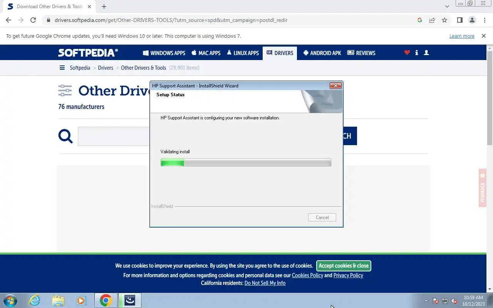Open volume tray icon
The height and width of the screenshot is (308, 493).
click(454, 301)
